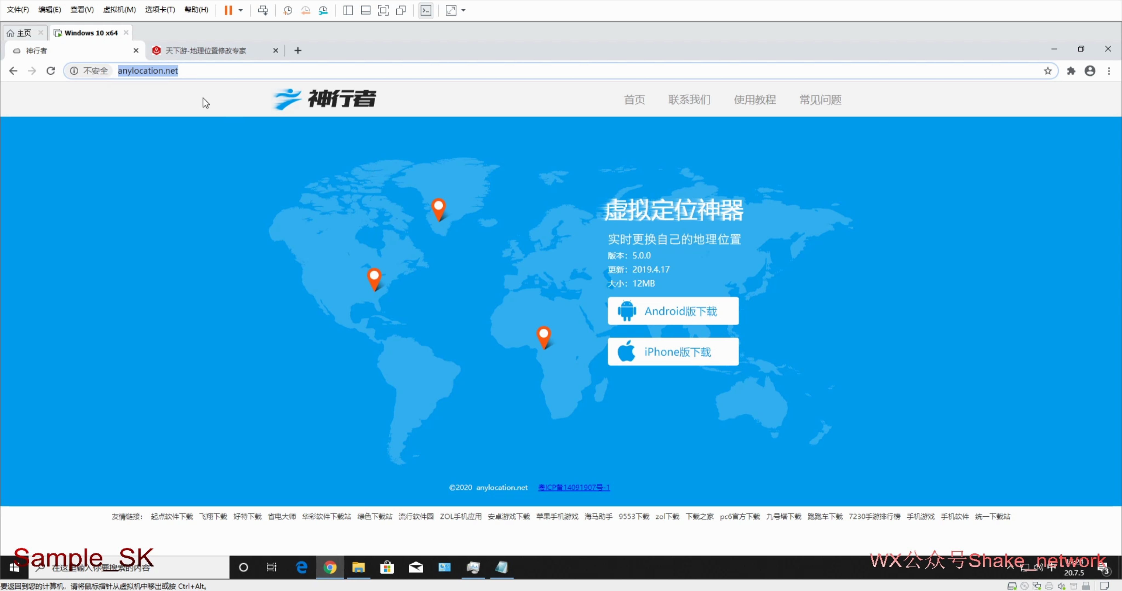Open the 虚拟机(M) menu
Viewport: 1122px width, 591px height.
click(119, 10)
